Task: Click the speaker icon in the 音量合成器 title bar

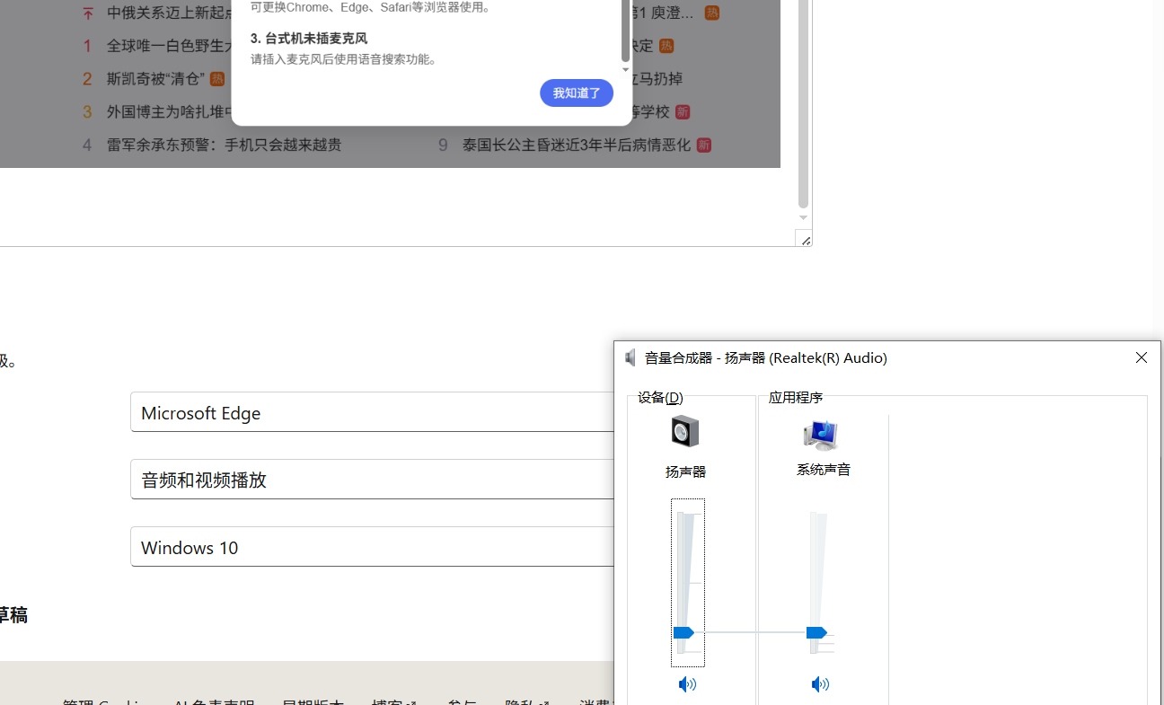Action: pos(630,357)
